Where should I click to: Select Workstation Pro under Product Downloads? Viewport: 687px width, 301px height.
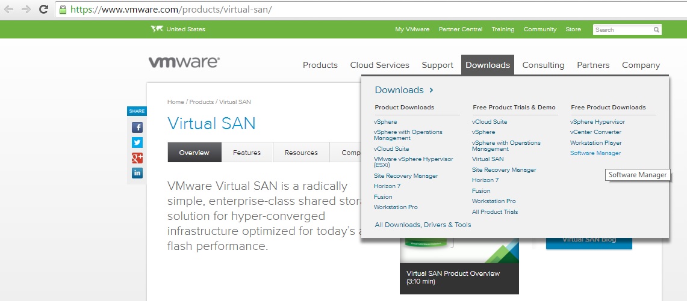pyautogui.click(x=396, y=207)
